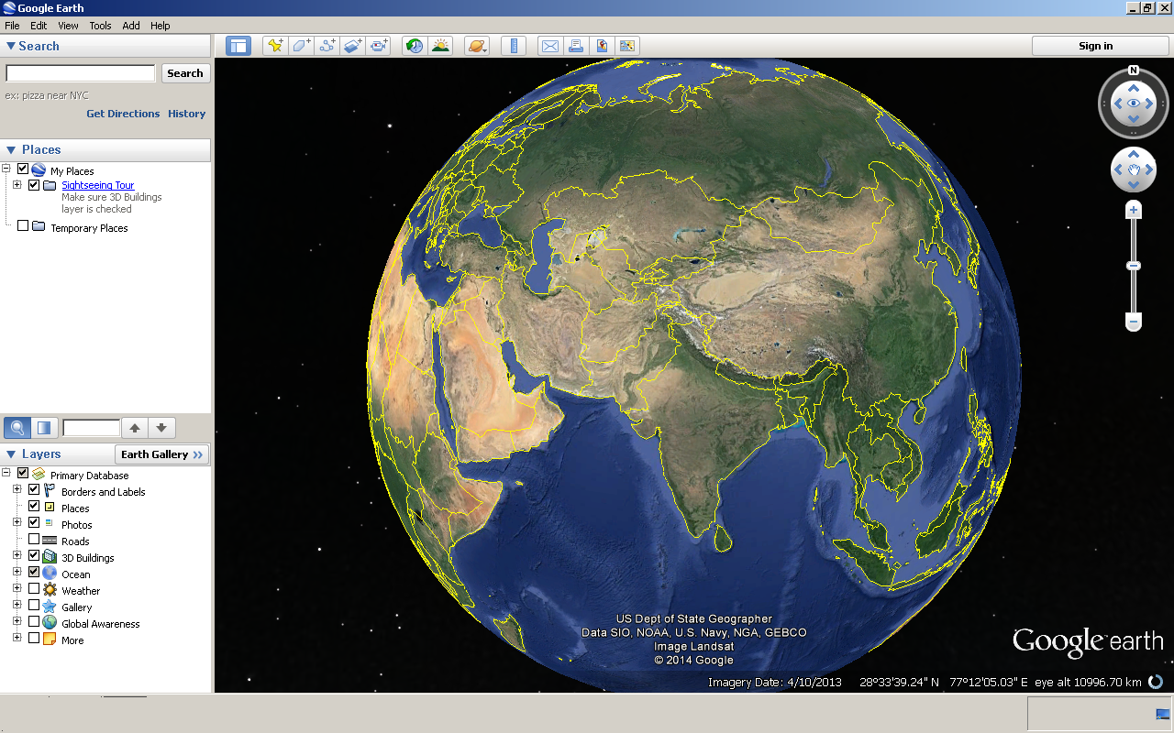
Task: Click the Sign in button
Action: [x=1095, y=46]
